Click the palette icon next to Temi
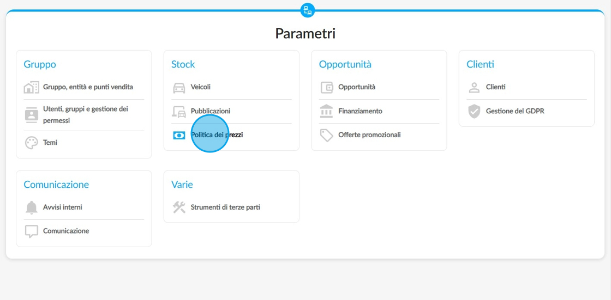This screenshot has width=611, height=300. (x=31, y=143)
